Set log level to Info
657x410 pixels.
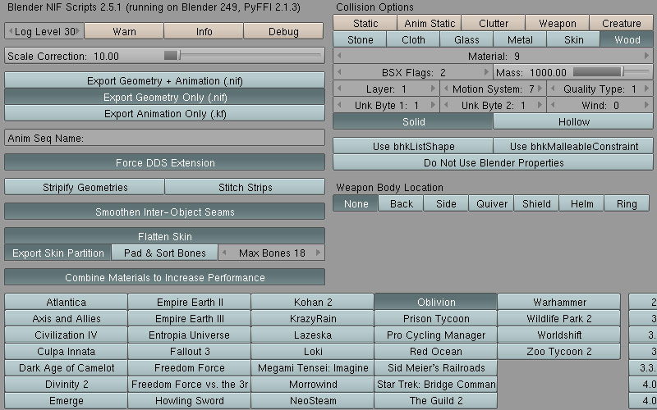coord(204,31)
